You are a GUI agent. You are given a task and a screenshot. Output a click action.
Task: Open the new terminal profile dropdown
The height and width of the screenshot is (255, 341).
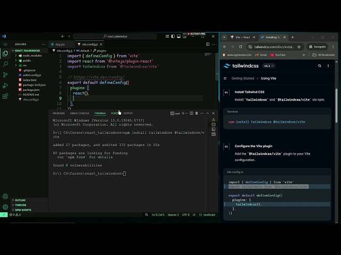pyautogui.click(x=186, y=113)
